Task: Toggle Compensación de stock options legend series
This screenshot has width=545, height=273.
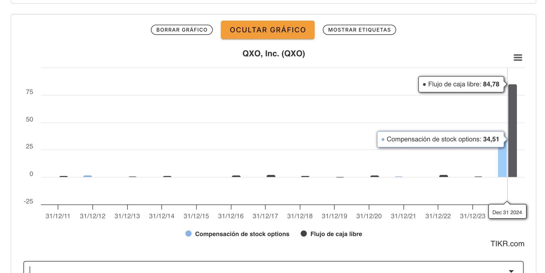Action: [x=242, y=234]
